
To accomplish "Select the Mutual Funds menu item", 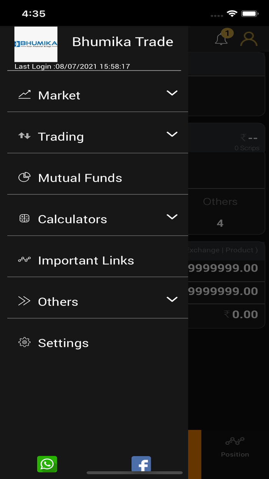I will [80, 178].
